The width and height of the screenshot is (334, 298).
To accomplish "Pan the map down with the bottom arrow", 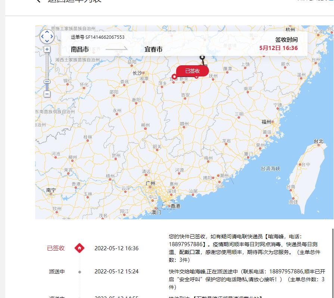I will [47, 41].
